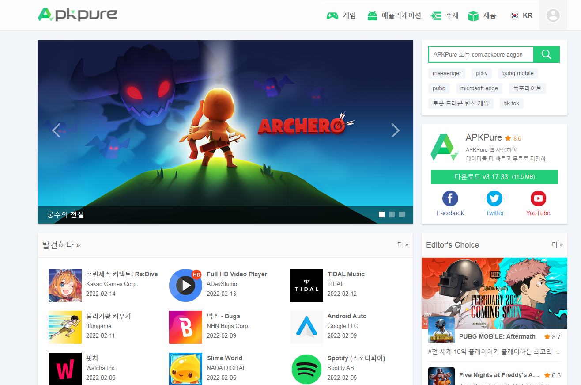Viewport: 581px width, 385px height.
Task: Open the 달리기왕 키우기 app icon
Action: (65, 327)
